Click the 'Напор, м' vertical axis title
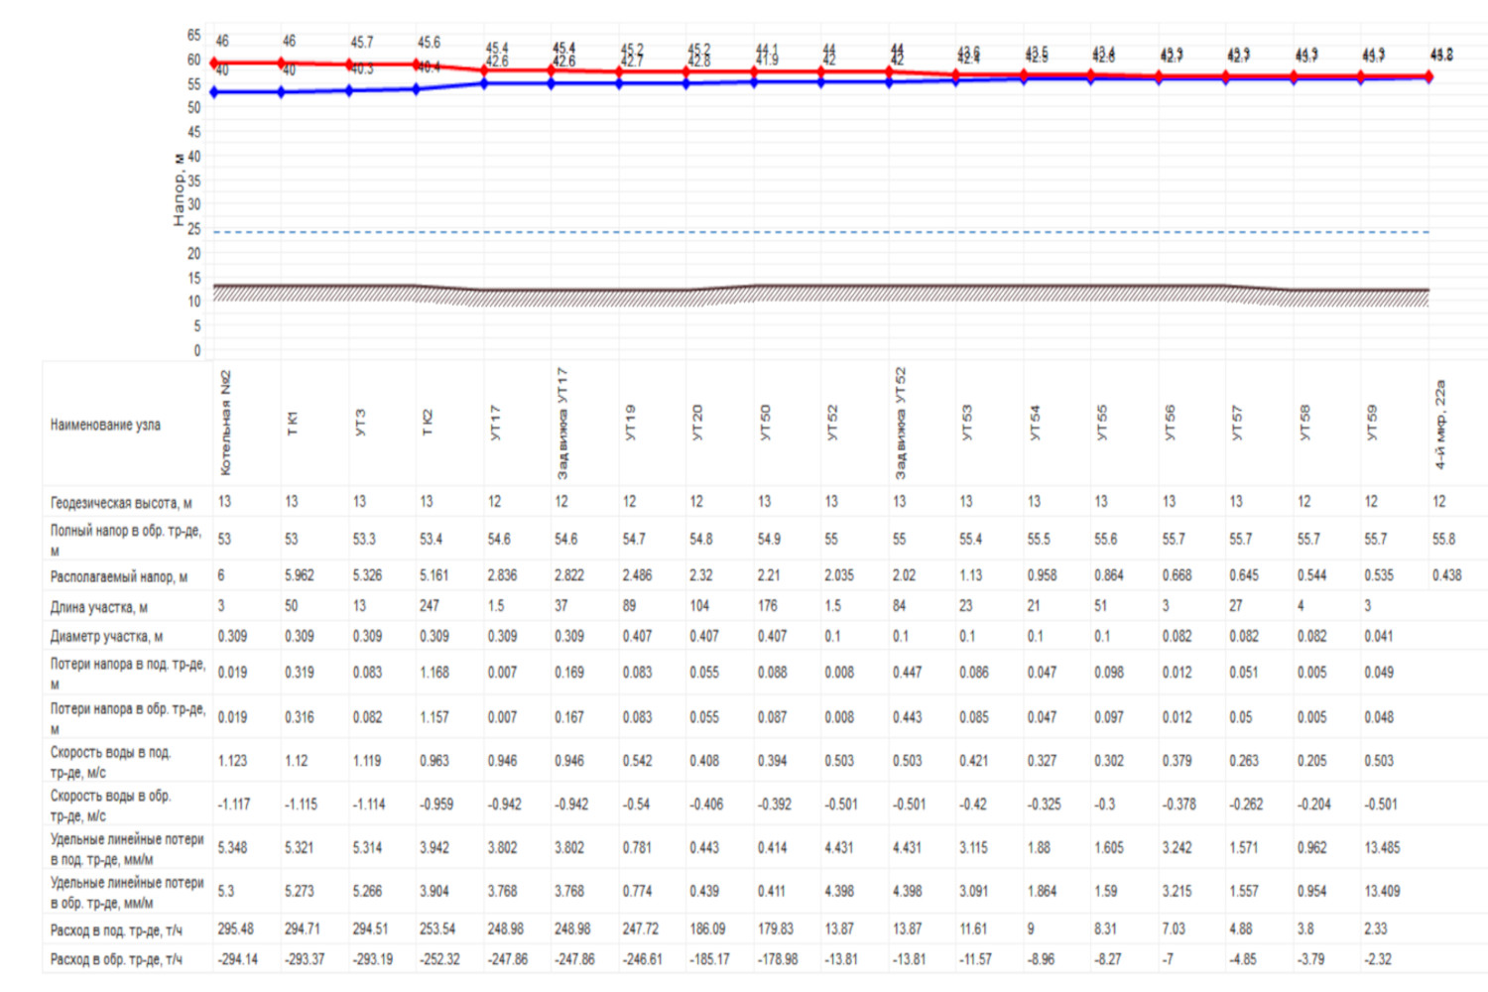 click(x=179, y=188)
